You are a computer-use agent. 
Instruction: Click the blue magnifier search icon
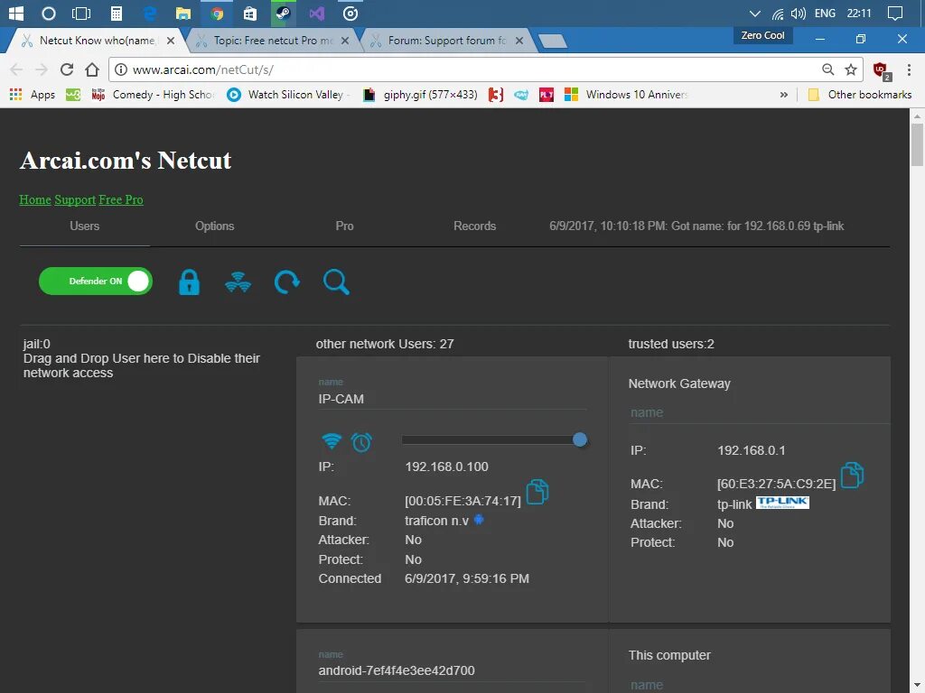point(336,282)
